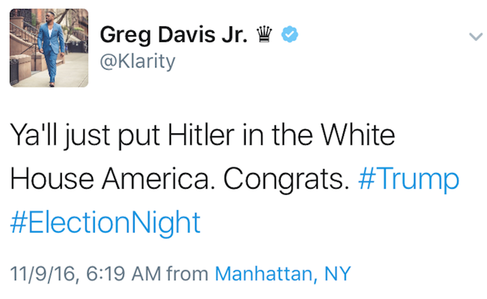Click the crown emoji beside the name
Image resolution: width=487 pixels, height=299 pixels.
(x=264, y=34)
